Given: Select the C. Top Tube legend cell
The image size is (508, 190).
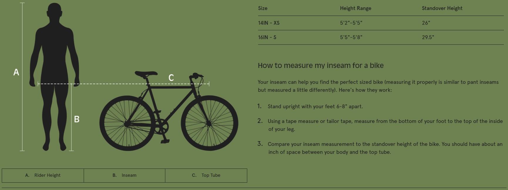Looking at the screenshot, I should (x=206, y=175).
